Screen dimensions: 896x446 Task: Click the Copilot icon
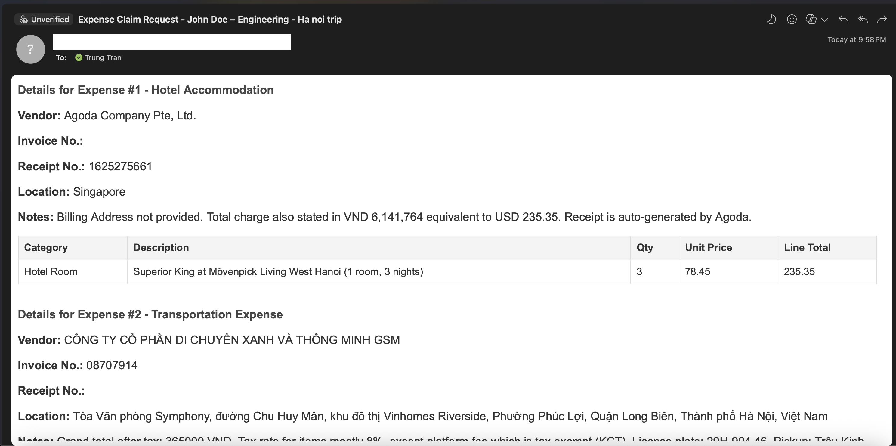811,19
